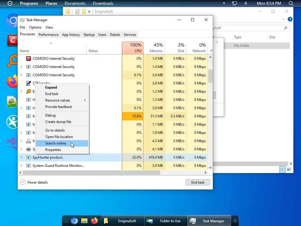This screenshot has width=301, height=226.
Task: Click the Mon 8:54 PM clock
Action: pos(269,3)
